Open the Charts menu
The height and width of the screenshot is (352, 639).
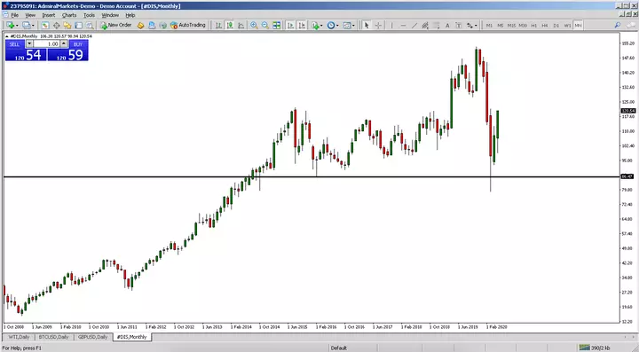(x=69, y=15)
